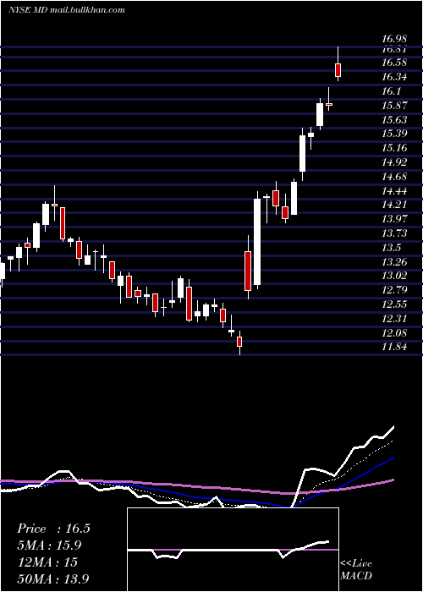Click the 50MA : 13.9 readout
This screenshot has width=423, height=592.
(x=53, y=578)
